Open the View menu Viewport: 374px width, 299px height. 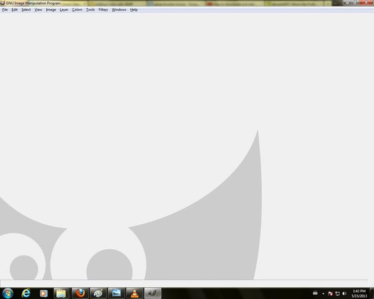(x=38, y=10)
